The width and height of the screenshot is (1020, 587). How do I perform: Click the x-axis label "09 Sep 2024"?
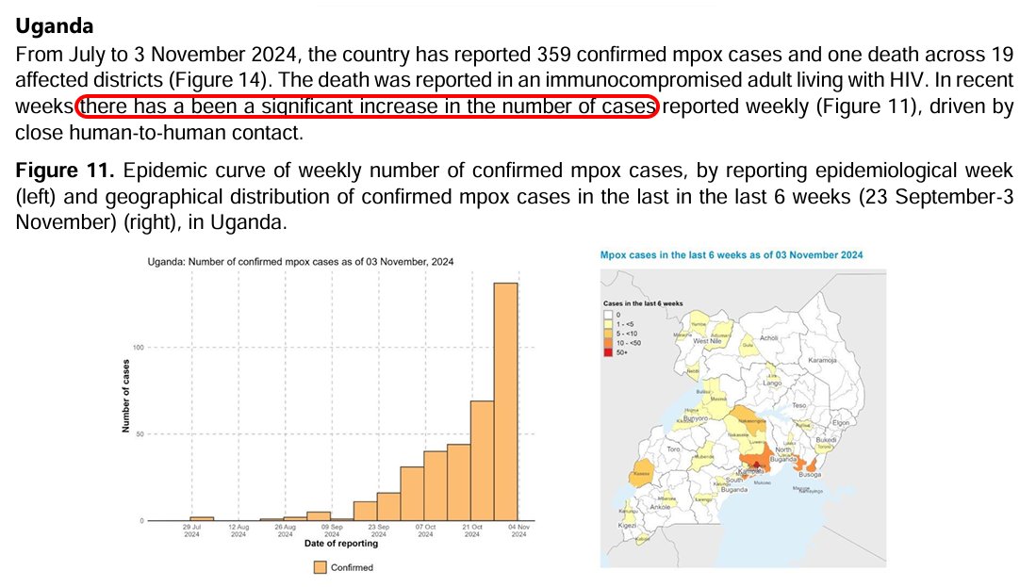tap(332, 530)
